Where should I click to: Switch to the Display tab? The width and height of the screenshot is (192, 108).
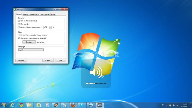click(26, 14)
